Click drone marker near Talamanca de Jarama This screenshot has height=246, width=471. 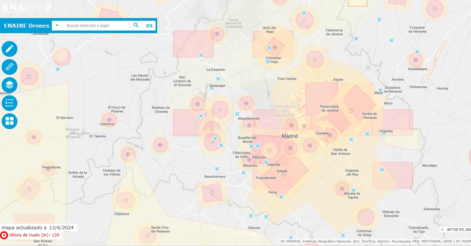(356, 39)
